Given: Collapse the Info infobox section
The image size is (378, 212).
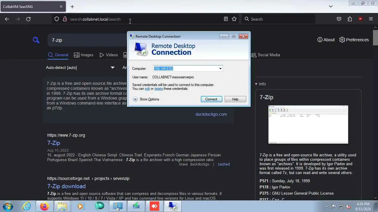Looking at the screenshot, I should (x=260, y=84).
